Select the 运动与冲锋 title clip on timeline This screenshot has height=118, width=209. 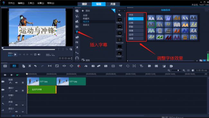(x=42, y=89)
